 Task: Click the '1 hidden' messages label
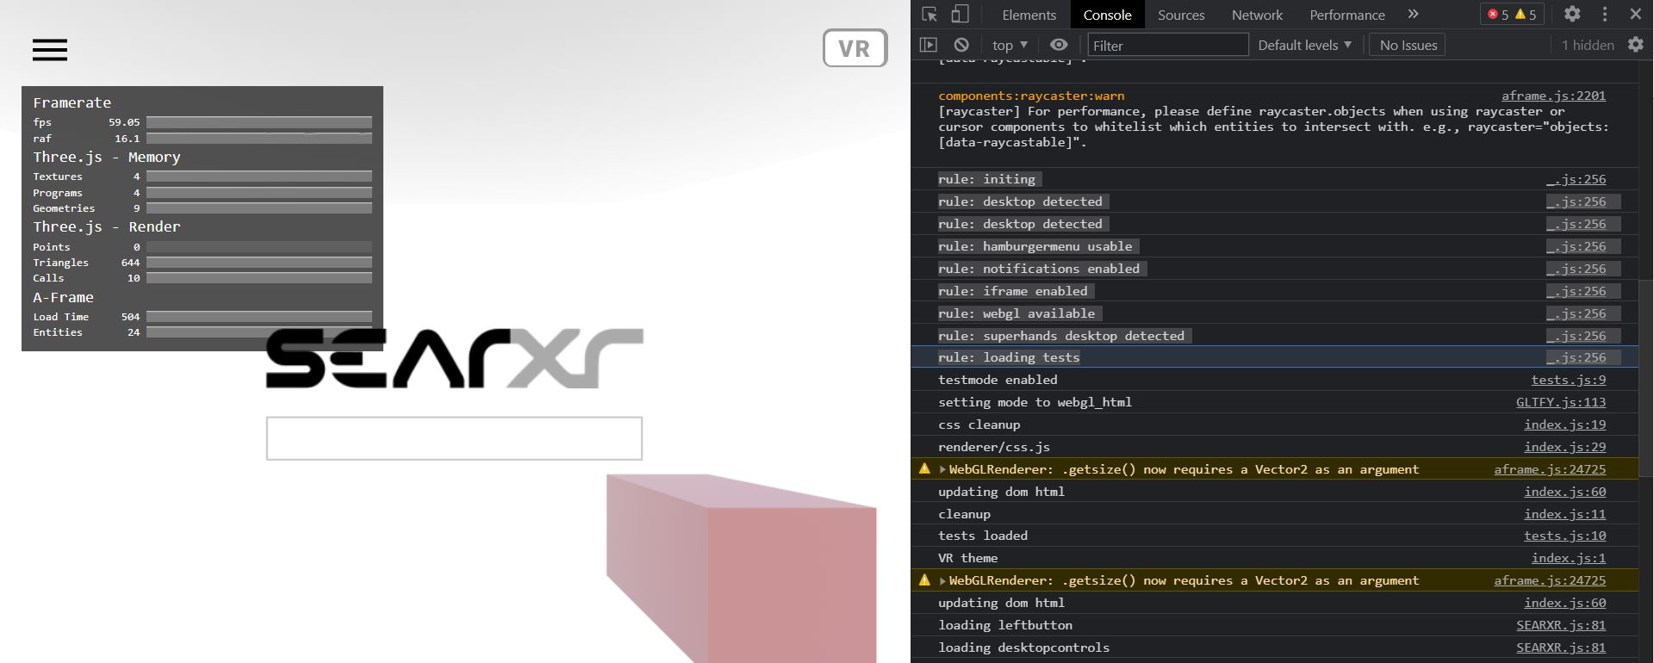pos(1587,45)
